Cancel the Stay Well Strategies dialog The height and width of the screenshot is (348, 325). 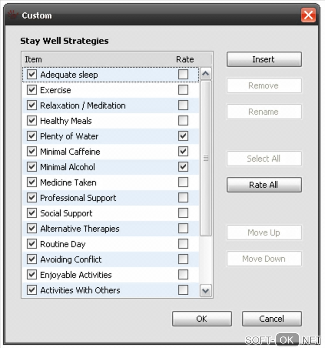coord(271,319)
